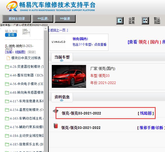Screen dimensions: 165x152
Task: Select the 资料信息 tab
Action: tap(62, 97)
